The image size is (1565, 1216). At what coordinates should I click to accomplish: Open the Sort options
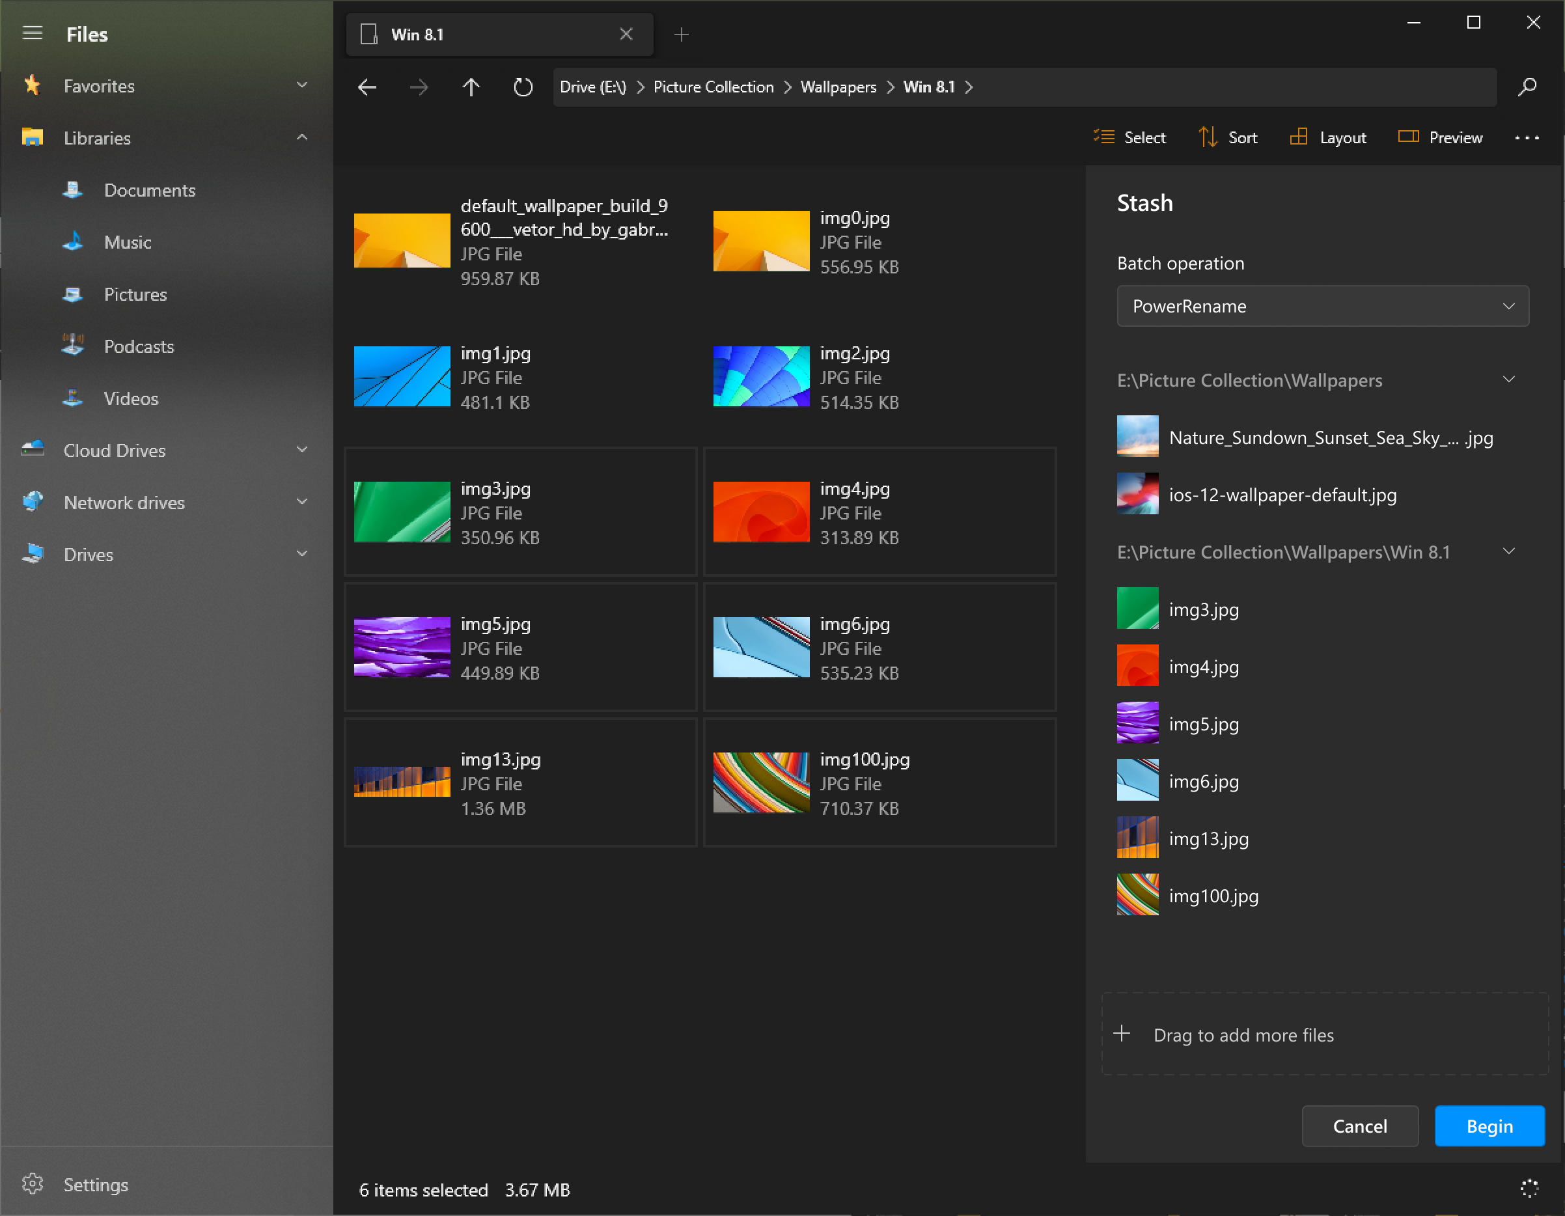[x=1228, y=137]
